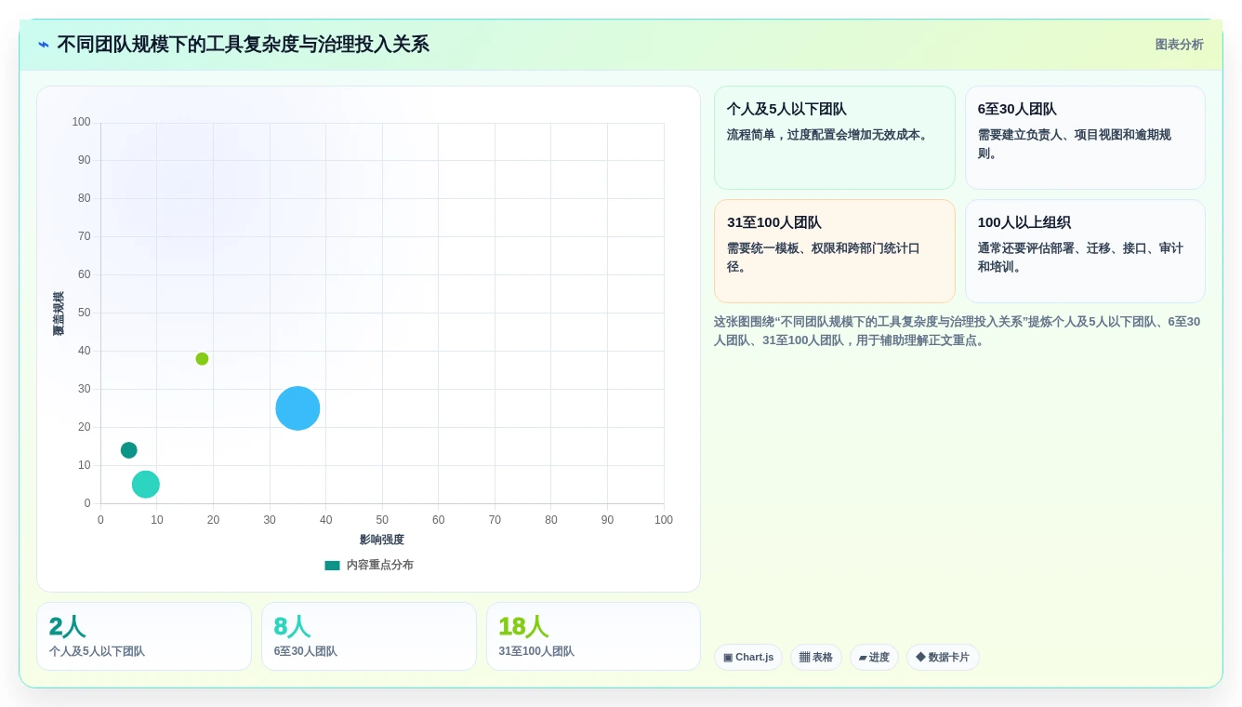Viewport: 1242px width, 707px height.
Task: Select the 数据卡片 tag chip
Action: [x=943, y=658]
